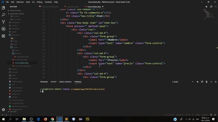
Task: Open the Manage gear menu
Action: (x=3, y=109)
